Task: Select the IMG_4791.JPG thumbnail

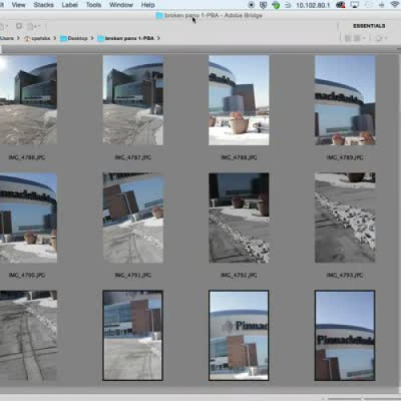Action: tap(133, 217)
